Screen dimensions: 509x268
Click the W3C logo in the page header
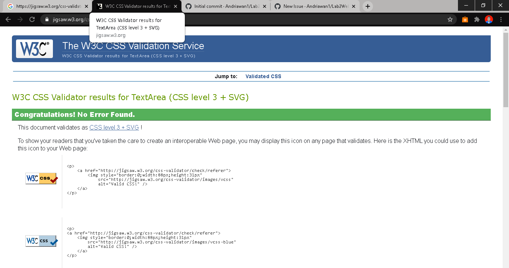tap(34, 48)
